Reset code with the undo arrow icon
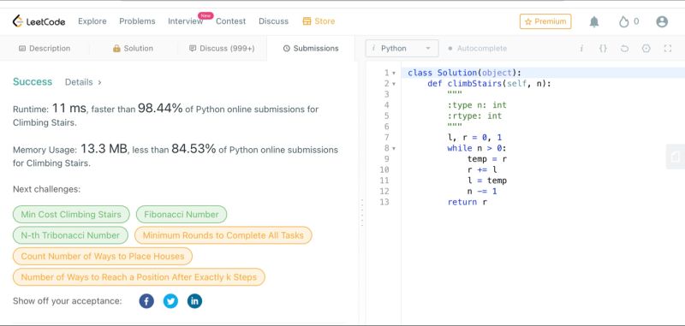 pos(624,49)
